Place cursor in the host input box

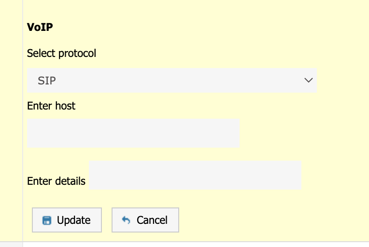tap(133, 133)
